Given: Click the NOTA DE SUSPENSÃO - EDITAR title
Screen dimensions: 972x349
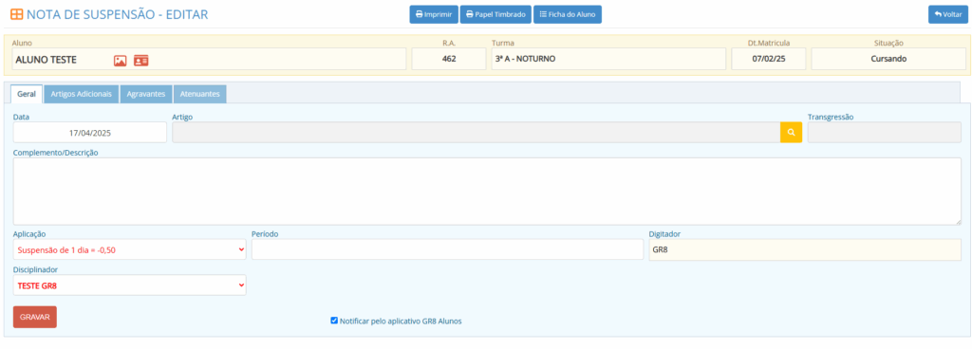Looking at the screenshot, I should (x=118, y=14).
